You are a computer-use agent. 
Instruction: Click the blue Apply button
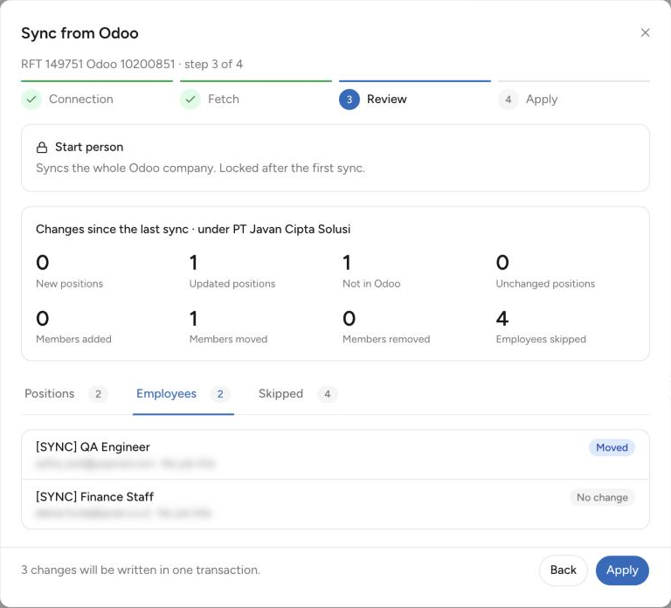(x=622, y=570)
